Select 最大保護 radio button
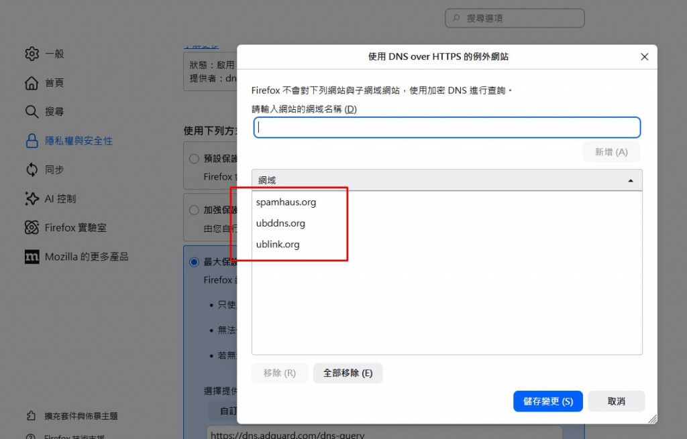Image resolution: width=687 pixels, height=439 pixels. [x=194, y=262]
